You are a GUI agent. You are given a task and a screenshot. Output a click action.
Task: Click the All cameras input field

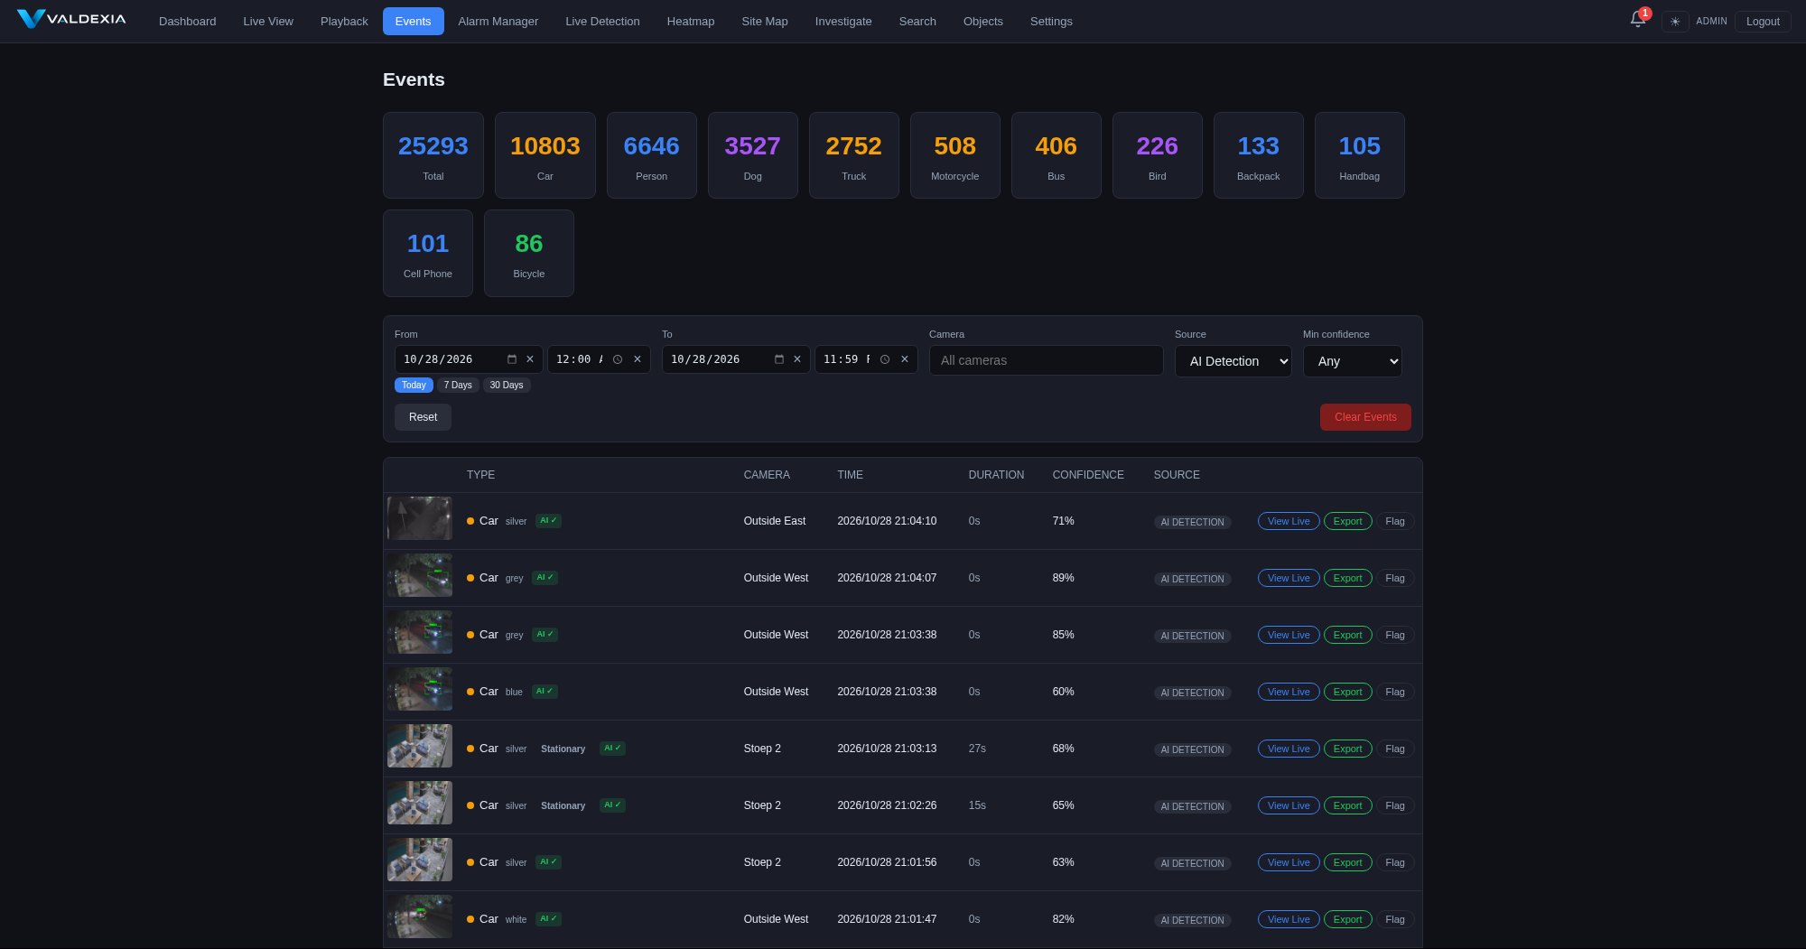click(x=1046, y=360)
